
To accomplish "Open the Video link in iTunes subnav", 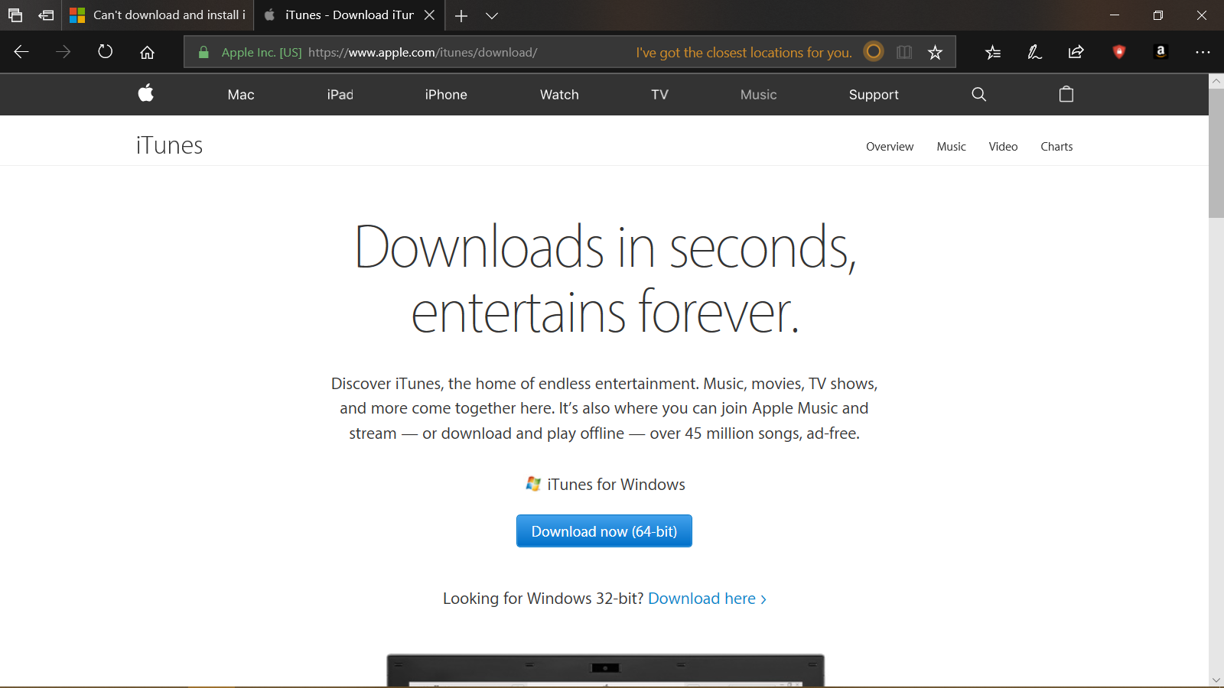I will (x=1003, y=147).
